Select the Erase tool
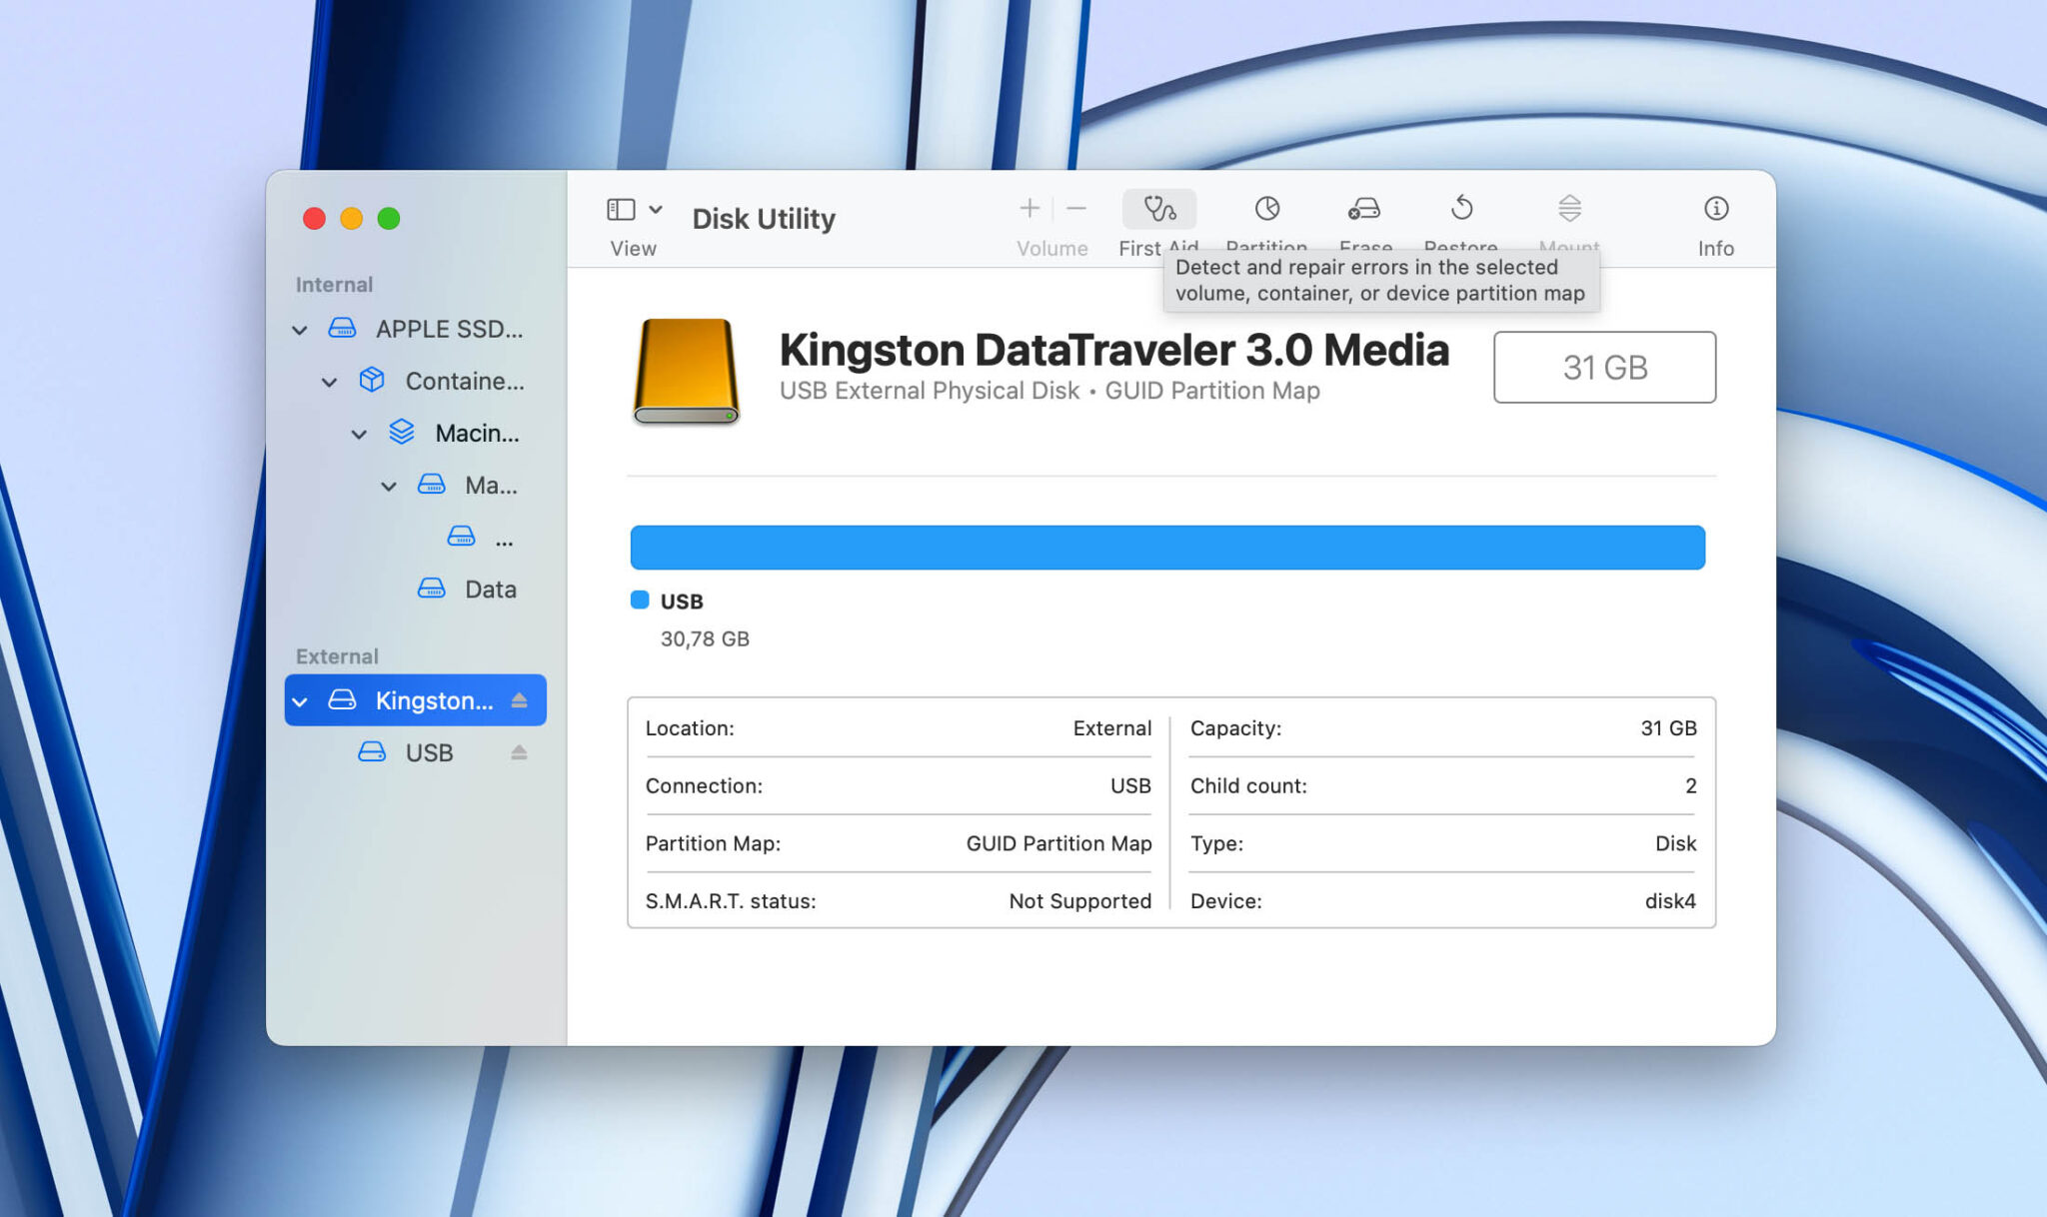The width and height of the screenshot is (2047, 1217). click(1364, 210)
